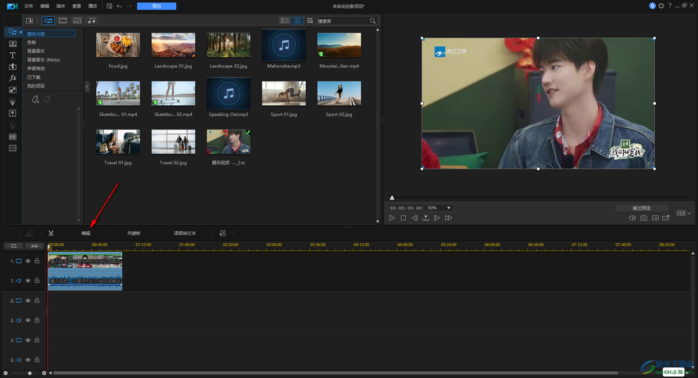Image resolution: width=698 pixels, height=378 pixels.
Task: Switch library to large icon view
Action: click(297, 21)
